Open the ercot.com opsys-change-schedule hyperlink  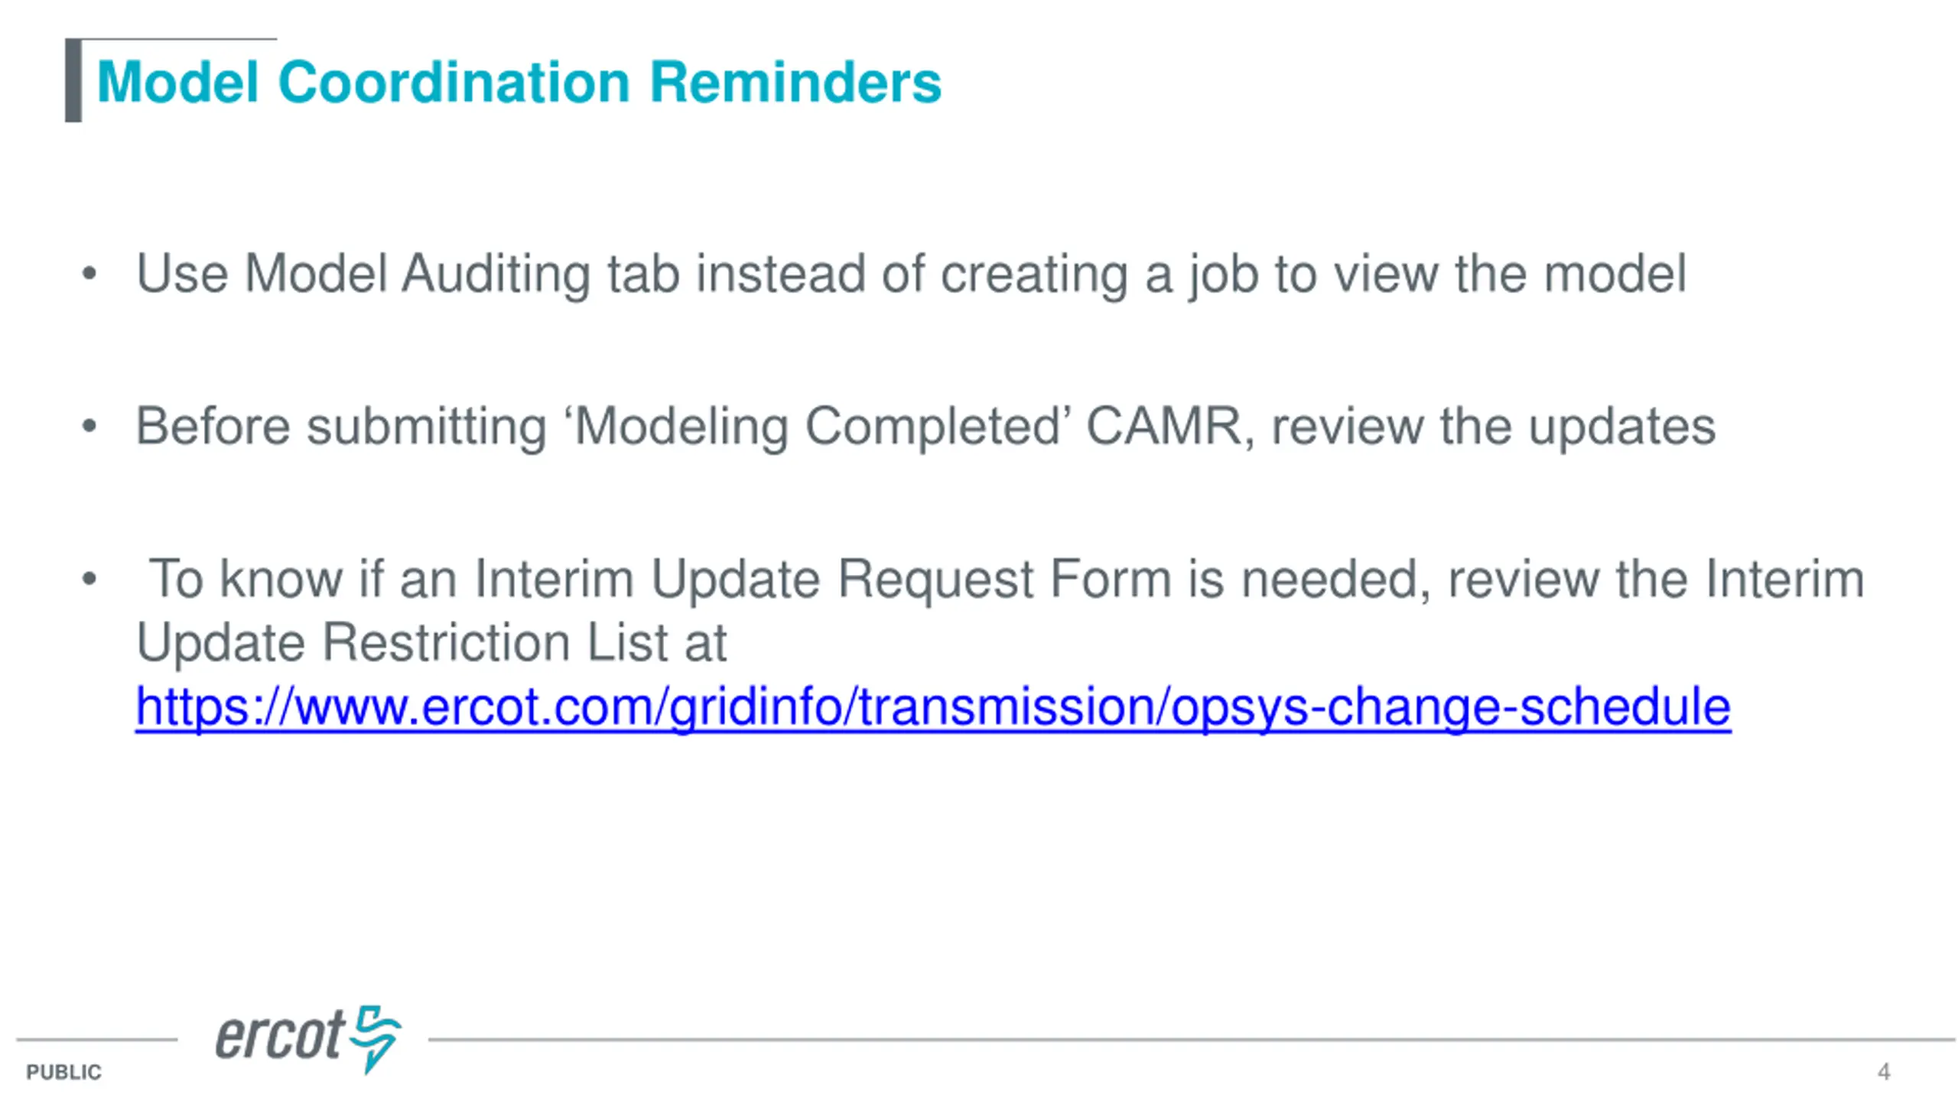932,706
